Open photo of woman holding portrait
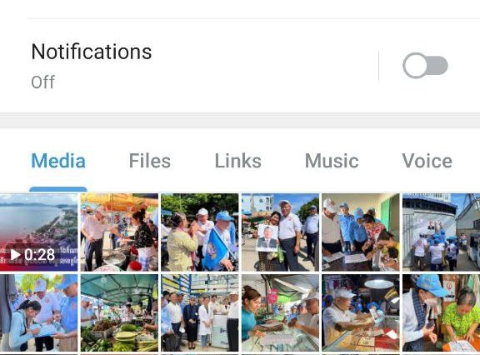Screen dimensions: 480x355 coord(280,232)
